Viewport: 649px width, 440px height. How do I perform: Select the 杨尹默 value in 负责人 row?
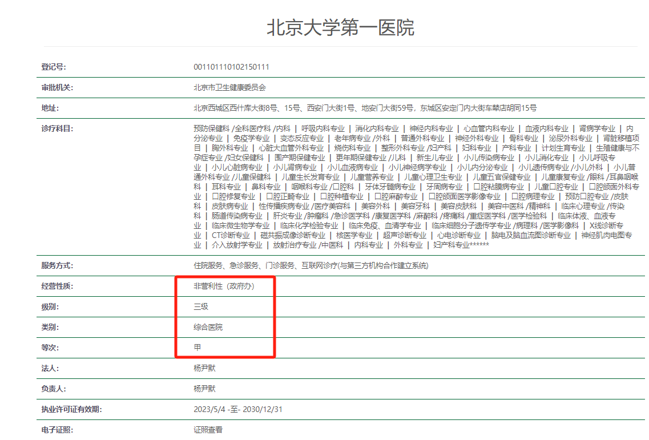click(x=204, y=389)
